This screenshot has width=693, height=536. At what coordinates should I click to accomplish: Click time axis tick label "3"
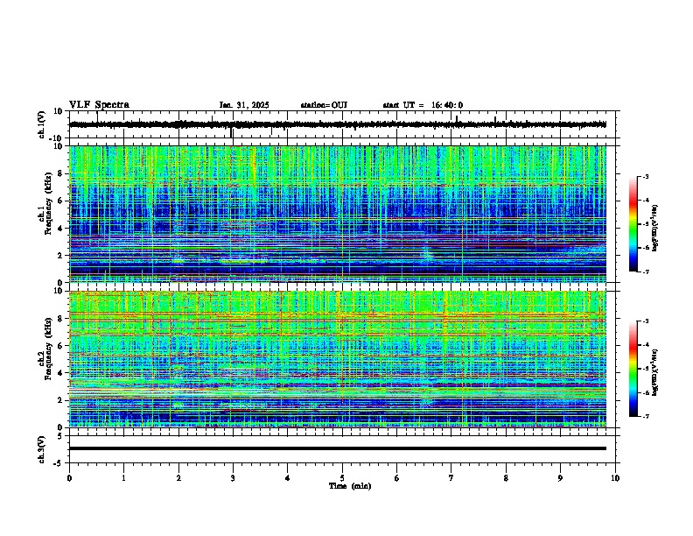click(x=233, y=478)
